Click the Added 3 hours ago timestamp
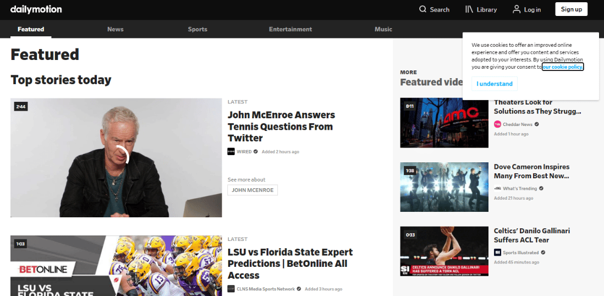The image size is (604, 296). click(x=323, y=289)
